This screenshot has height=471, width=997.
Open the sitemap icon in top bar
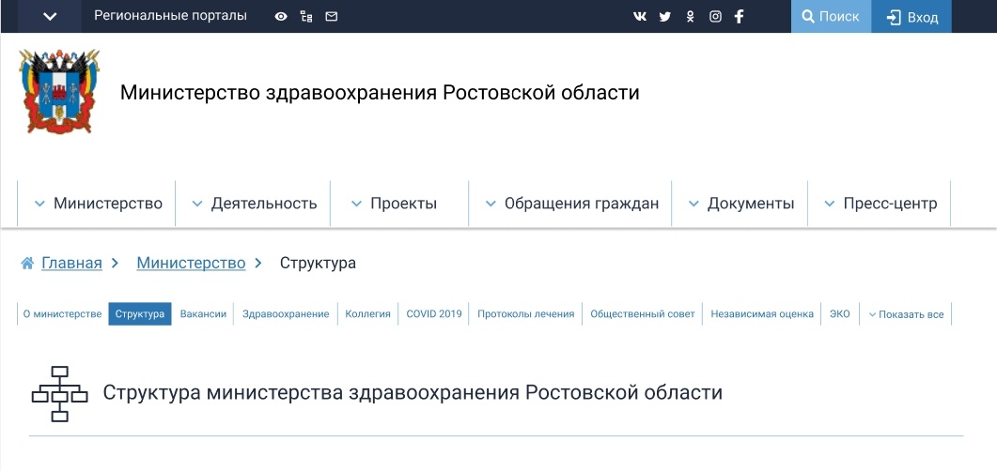[306, 17]
